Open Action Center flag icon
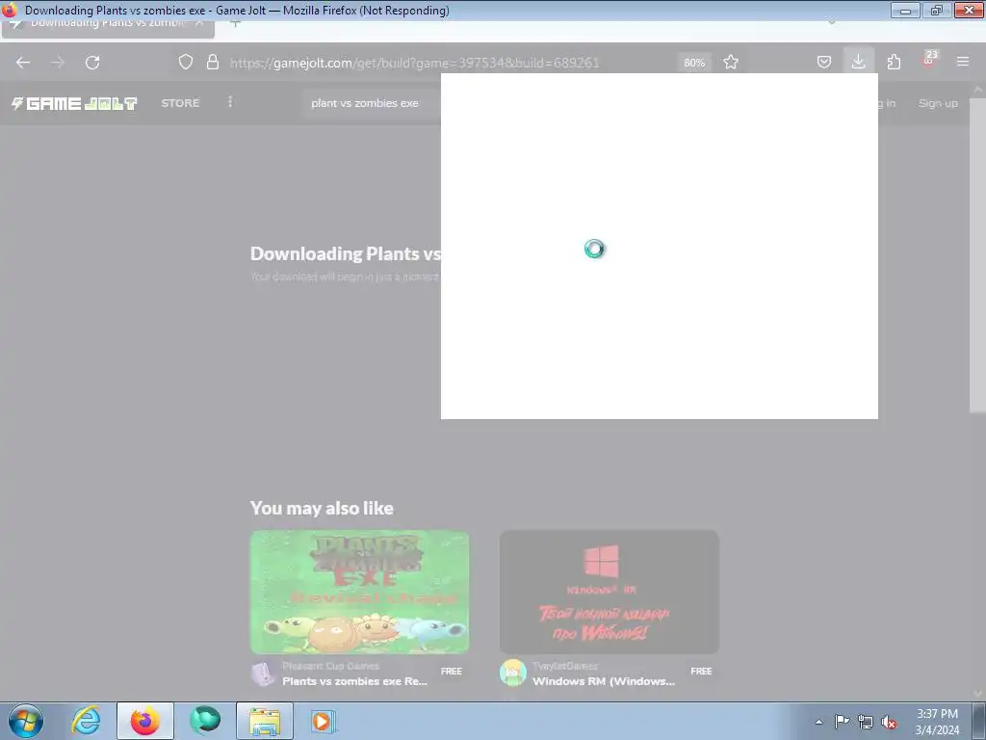Image resolution: width=986 pixels, height=740 pixels. [x=842, y=722]
